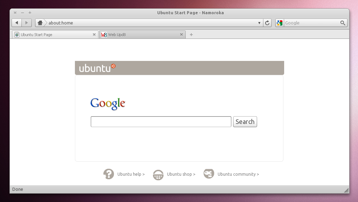Close the Ubuntu Start Page tab

click(94, 35)
